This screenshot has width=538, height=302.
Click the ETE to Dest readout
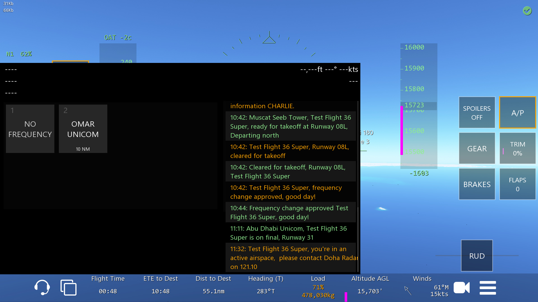tap(161, 291)
